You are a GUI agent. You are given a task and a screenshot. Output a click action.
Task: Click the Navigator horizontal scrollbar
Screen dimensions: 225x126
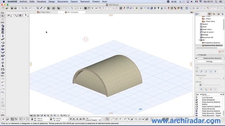[207, 48]
